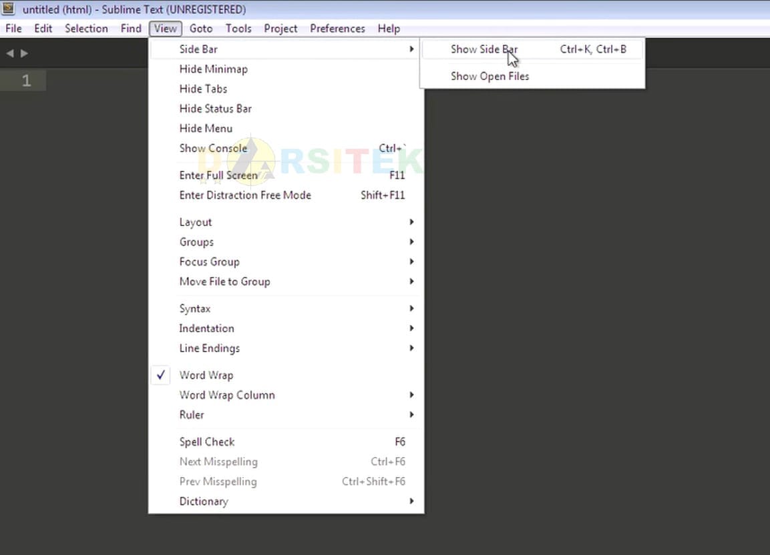The height and width of the screenshot is (555, 770).
Task: Close the open View menu
Action: [166, 29]
